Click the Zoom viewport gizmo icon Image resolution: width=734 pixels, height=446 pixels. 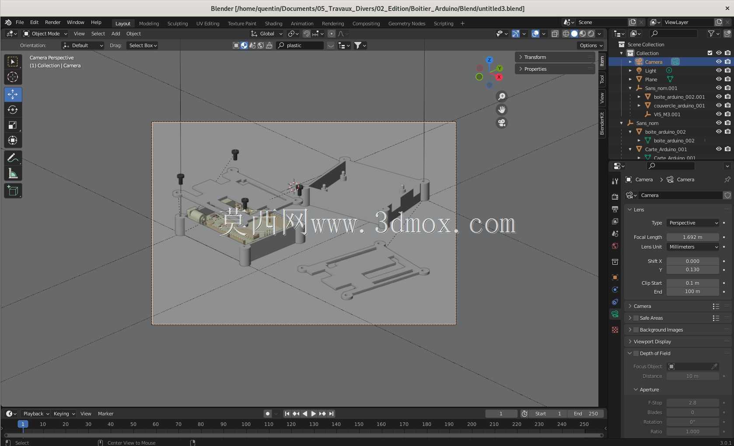[x=502, y=96]
